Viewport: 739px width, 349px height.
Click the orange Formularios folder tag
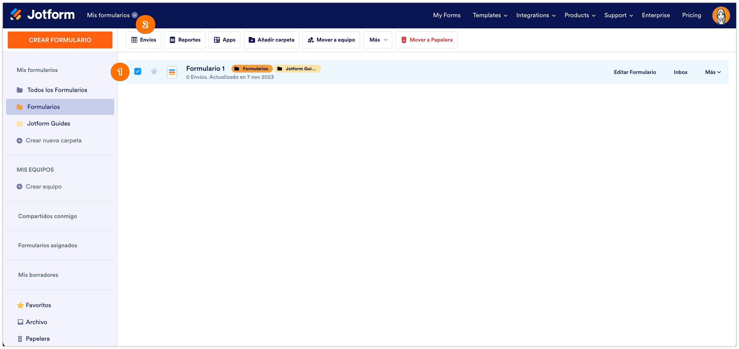click(252, 69)
